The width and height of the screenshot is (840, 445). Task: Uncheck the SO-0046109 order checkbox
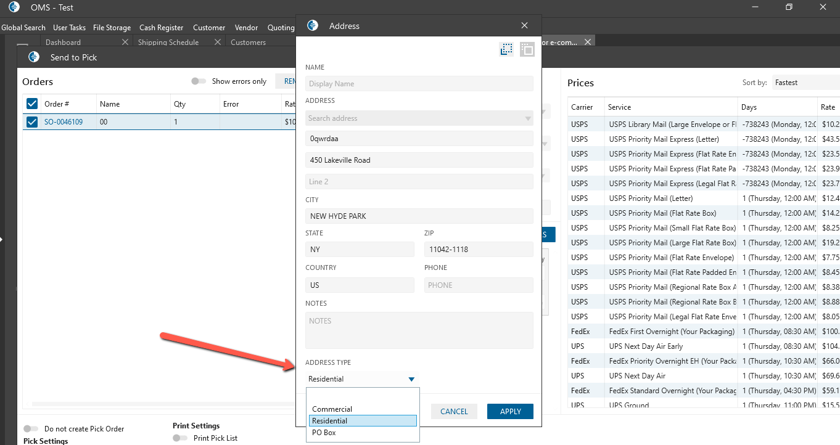pyautogui.click(x=32, y=122)
